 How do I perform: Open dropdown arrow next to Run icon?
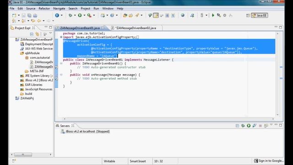[84, 15]
